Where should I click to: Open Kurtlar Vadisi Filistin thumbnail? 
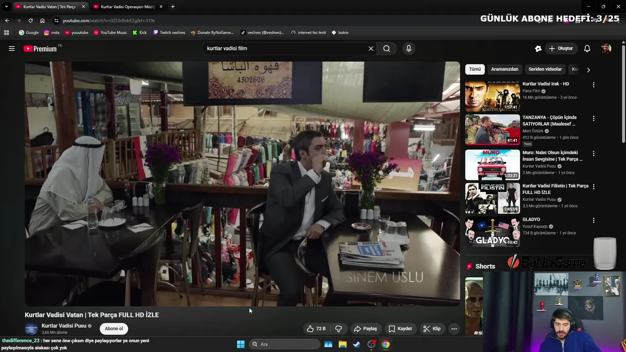(492, 198)
